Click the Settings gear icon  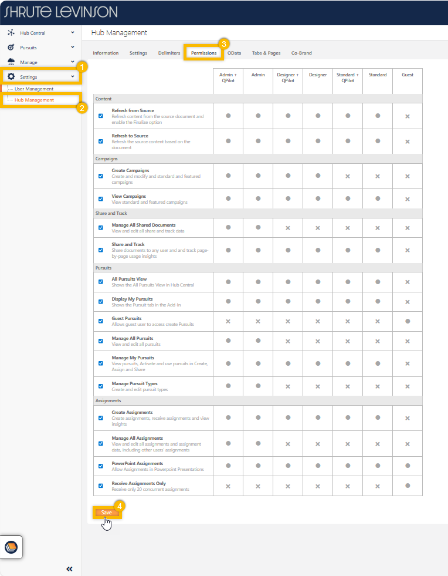[11, 77]
